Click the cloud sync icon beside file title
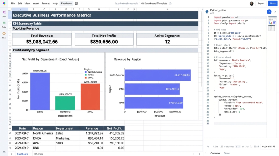The width and height of the screenshot is (279, 156). coord(170,4)
